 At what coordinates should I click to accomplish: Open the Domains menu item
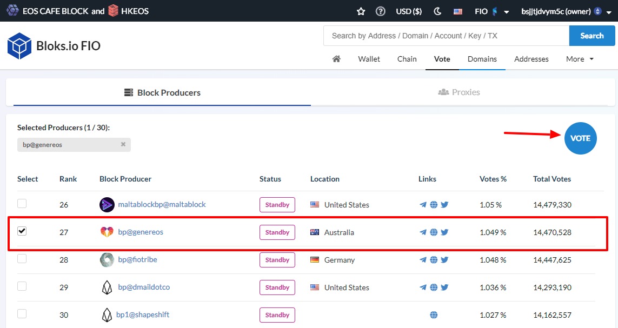click(x=482, y=59)
